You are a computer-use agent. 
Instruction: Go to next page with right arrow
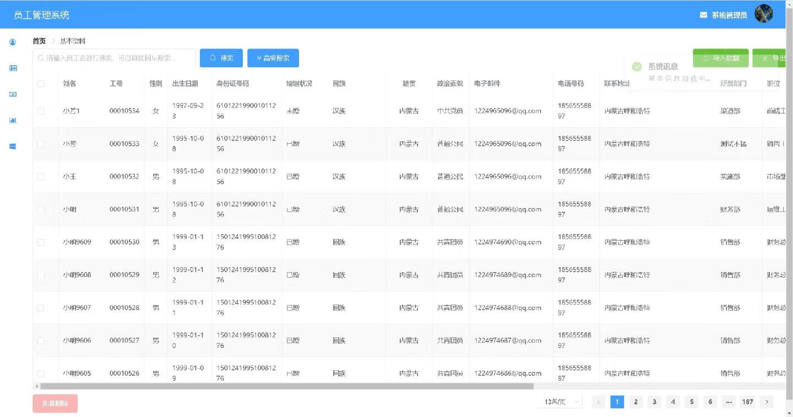pyautogui.click(x=767, y=402)
